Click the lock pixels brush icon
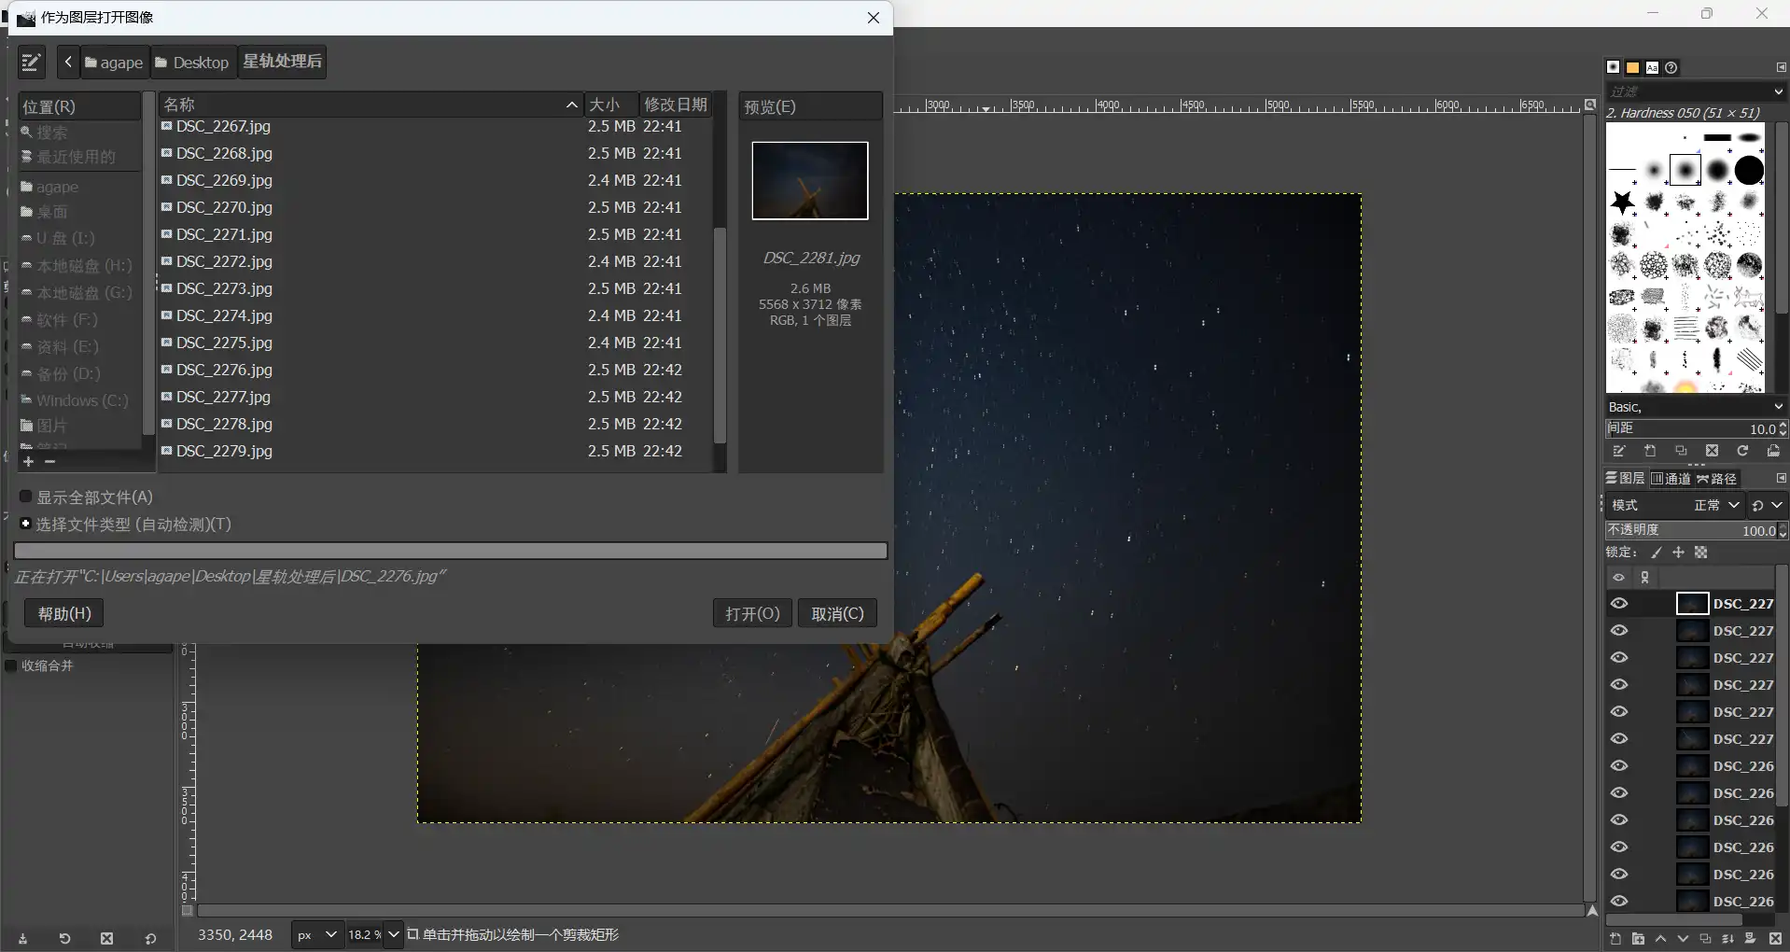 click(1657, 553)
